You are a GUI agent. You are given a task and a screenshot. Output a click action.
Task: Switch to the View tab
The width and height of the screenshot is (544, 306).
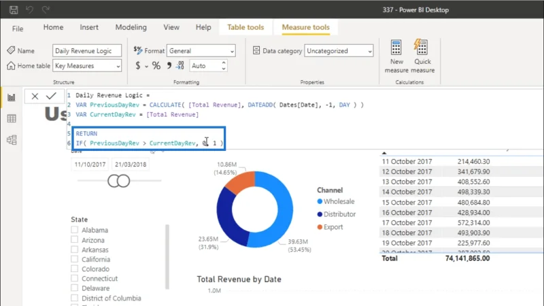click(171, 27)
